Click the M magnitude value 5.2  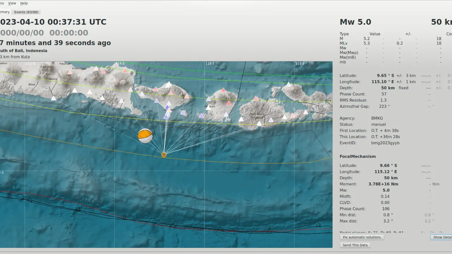(x=367, y=39)
